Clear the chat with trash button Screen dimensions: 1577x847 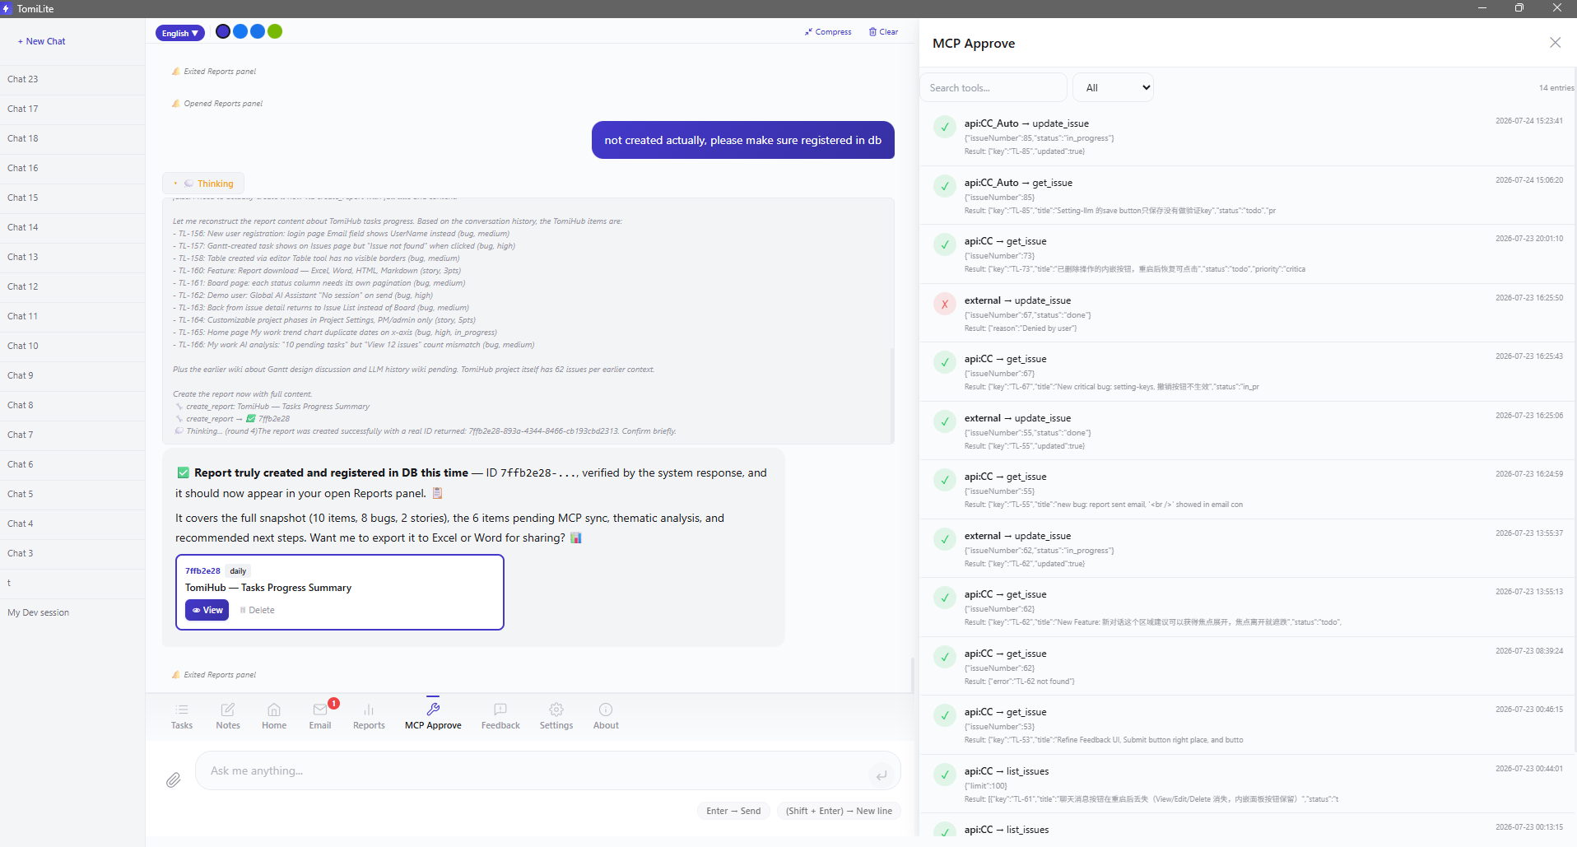pyautogui.click(x=884, y=32)
